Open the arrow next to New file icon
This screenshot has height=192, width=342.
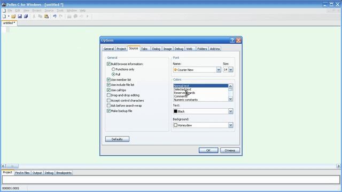click(9, 17)
